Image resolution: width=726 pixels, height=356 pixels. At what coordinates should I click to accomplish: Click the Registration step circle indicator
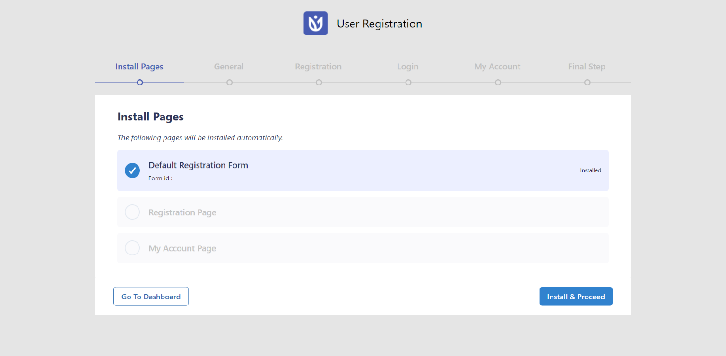[319, 82]
